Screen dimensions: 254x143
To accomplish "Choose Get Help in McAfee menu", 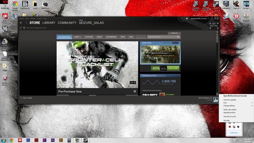I will 226,120.
